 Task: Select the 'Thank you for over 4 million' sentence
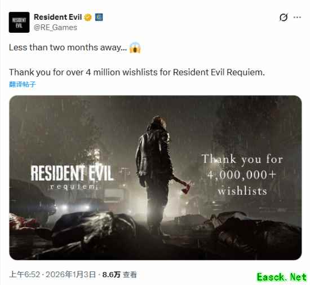[137, 72]
